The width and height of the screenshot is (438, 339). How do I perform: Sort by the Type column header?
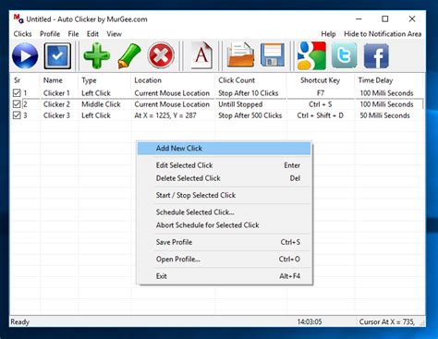[104, 80]
